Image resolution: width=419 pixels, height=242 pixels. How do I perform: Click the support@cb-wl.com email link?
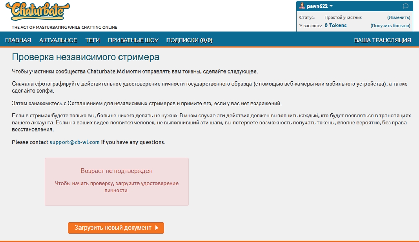click(x=75, y=142)
